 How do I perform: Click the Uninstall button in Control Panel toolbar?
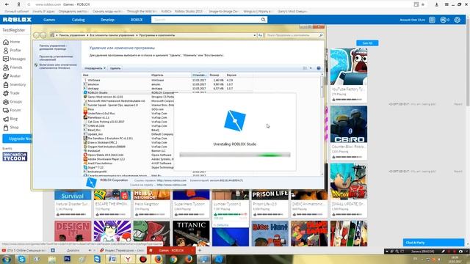[115, 68]
